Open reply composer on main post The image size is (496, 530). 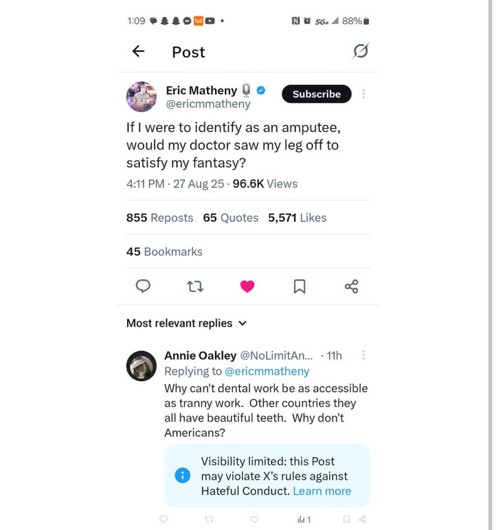click(x=143, y=286)
